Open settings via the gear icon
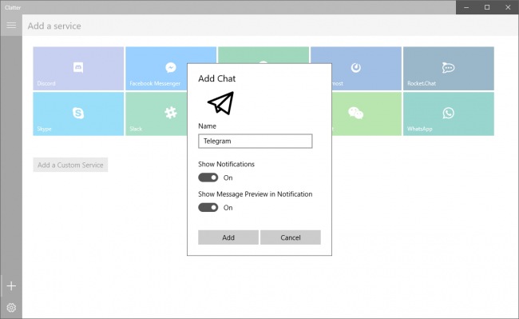 click(x=11, y=308)
